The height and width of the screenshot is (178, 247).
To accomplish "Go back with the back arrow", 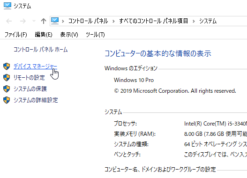I will pos(9,21).
